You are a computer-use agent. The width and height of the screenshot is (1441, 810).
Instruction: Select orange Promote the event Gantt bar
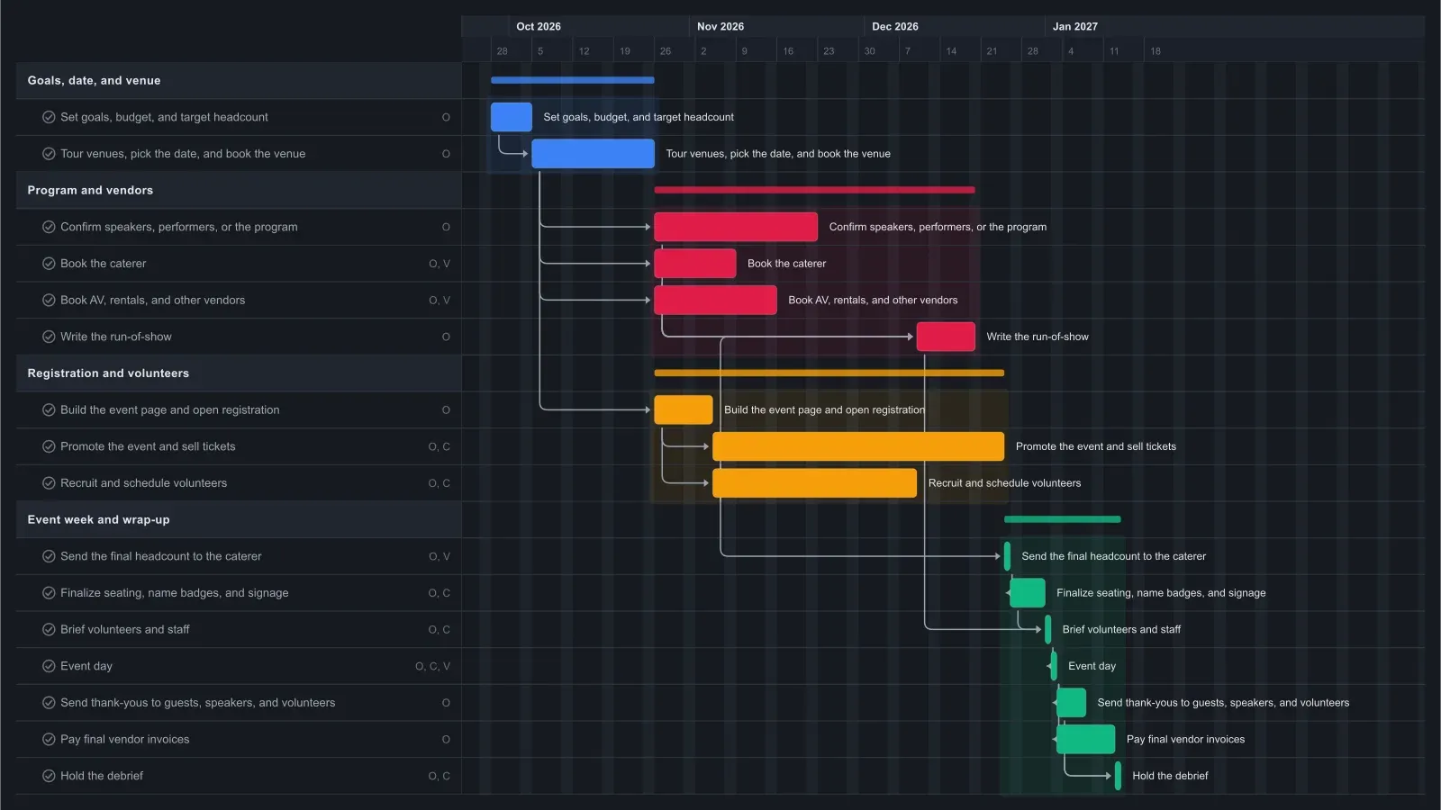(x=858, y=446)
